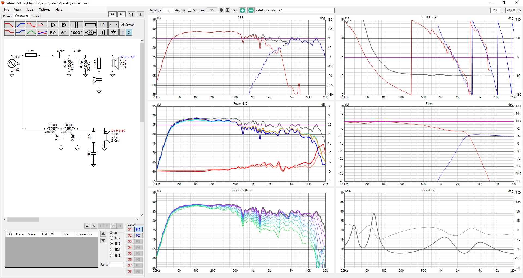Insert an operational amplifier component

[x=64, y=25]
